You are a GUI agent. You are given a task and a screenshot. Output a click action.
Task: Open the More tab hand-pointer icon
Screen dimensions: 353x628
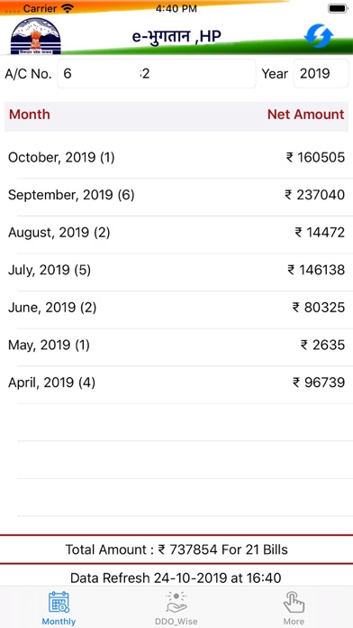pyautogui.click(x=294, y=602)
